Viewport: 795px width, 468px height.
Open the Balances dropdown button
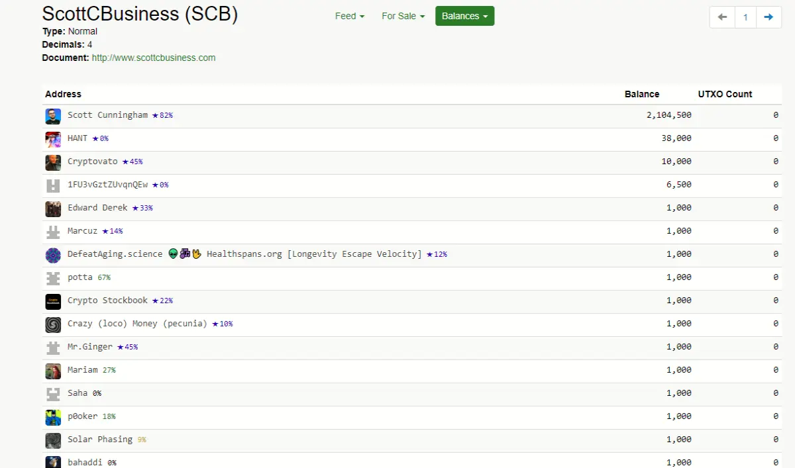coord(464,16)
